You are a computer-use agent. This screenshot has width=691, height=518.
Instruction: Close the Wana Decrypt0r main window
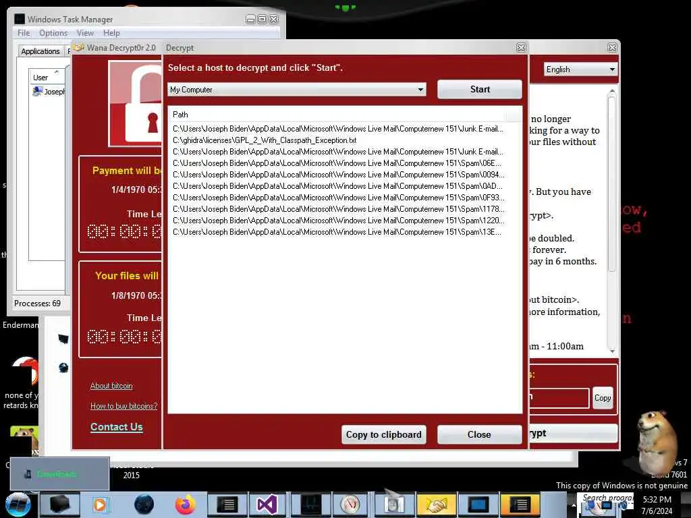tap(611, 48)
